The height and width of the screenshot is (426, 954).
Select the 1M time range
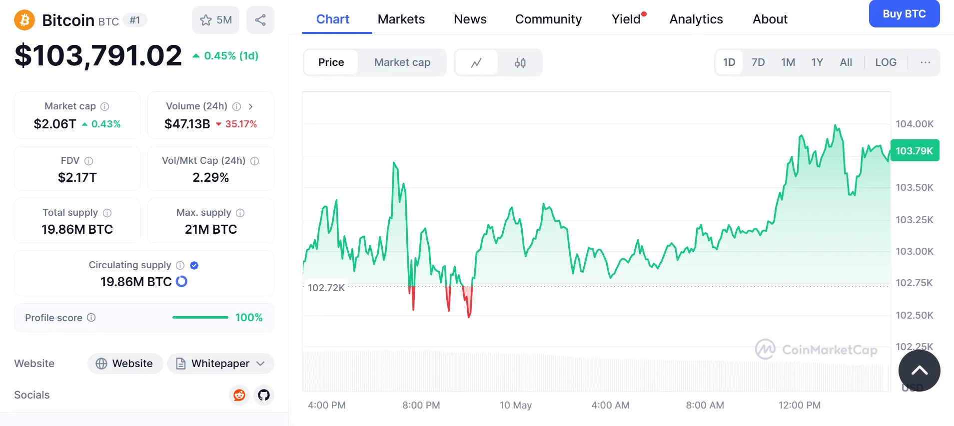(788, 62)
